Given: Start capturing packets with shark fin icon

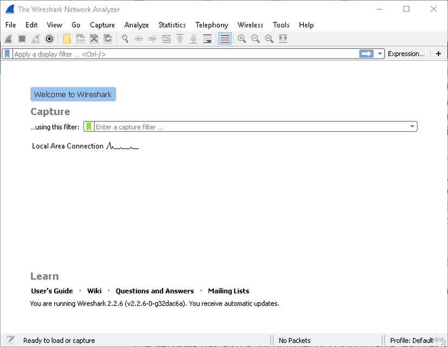Looking at the screenshot, I should pos(8,38).
